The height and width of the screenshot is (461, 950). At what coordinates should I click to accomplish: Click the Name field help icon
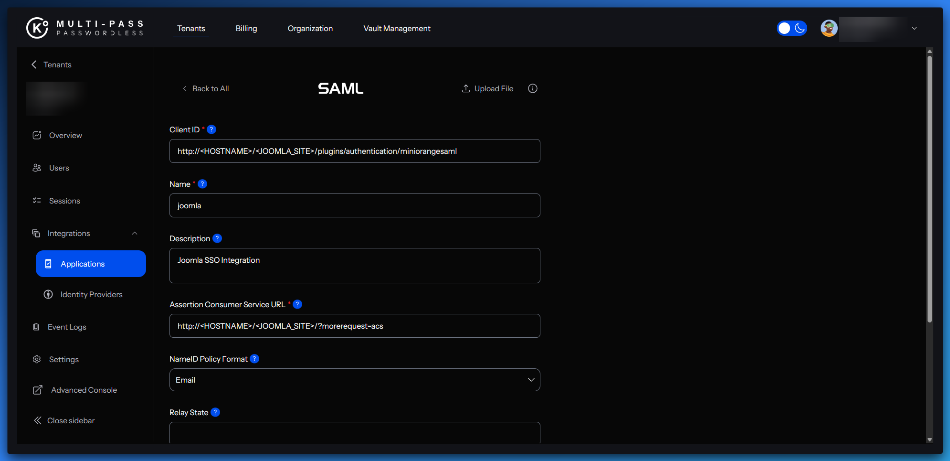click(x=202, y=184)
